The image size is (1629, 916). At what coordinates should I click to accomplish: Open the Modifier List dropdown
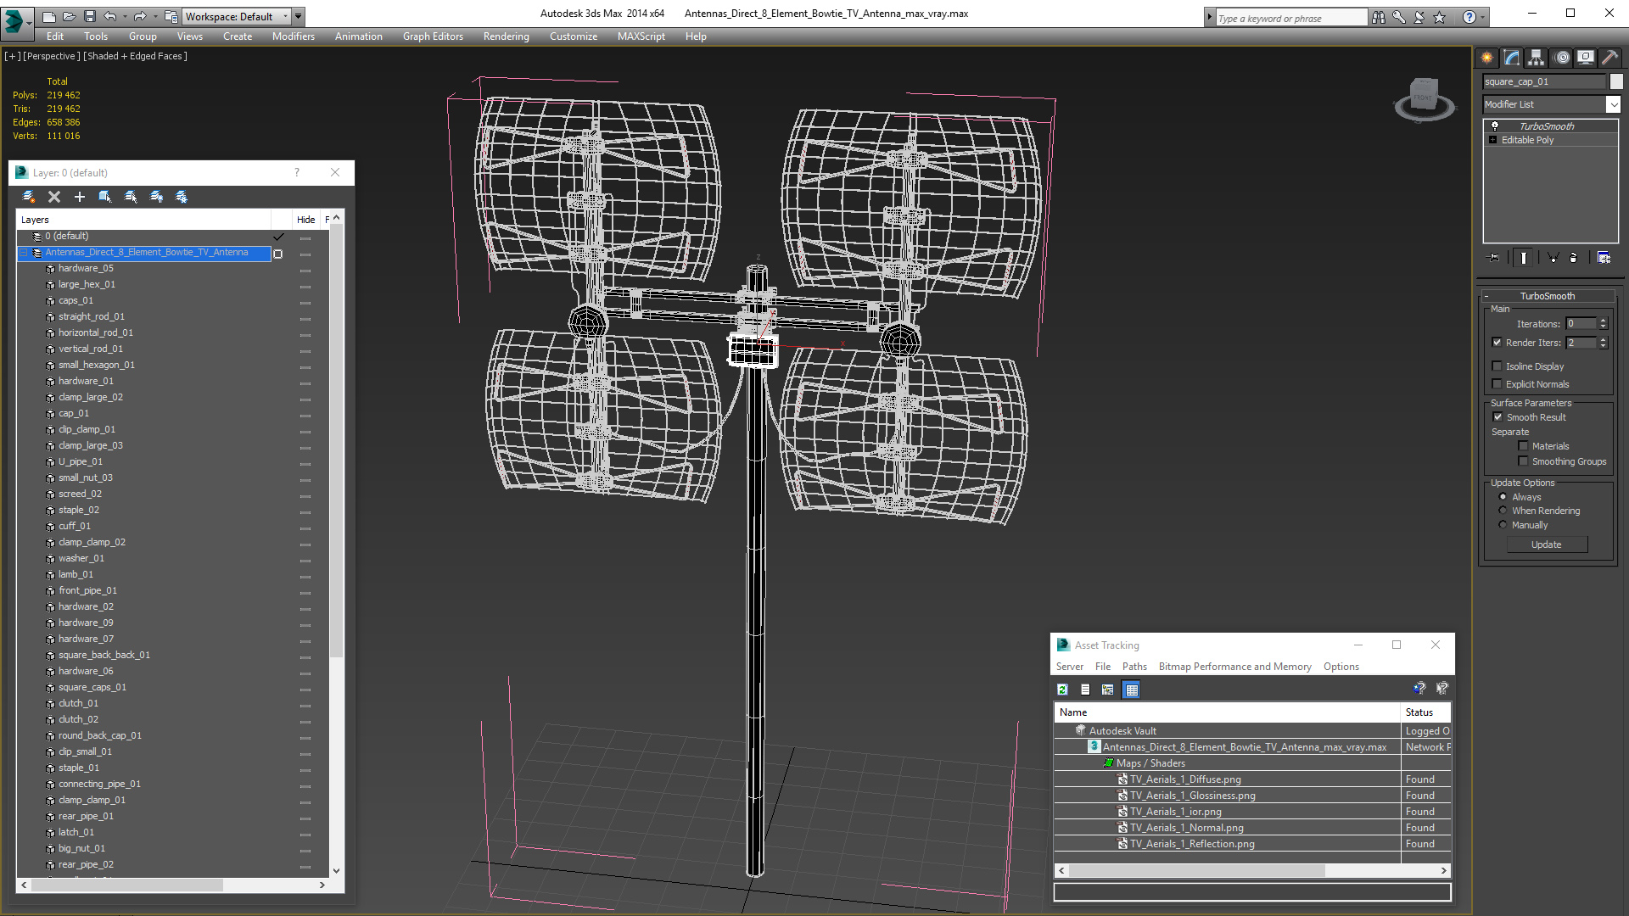(x=1613, y=104)
